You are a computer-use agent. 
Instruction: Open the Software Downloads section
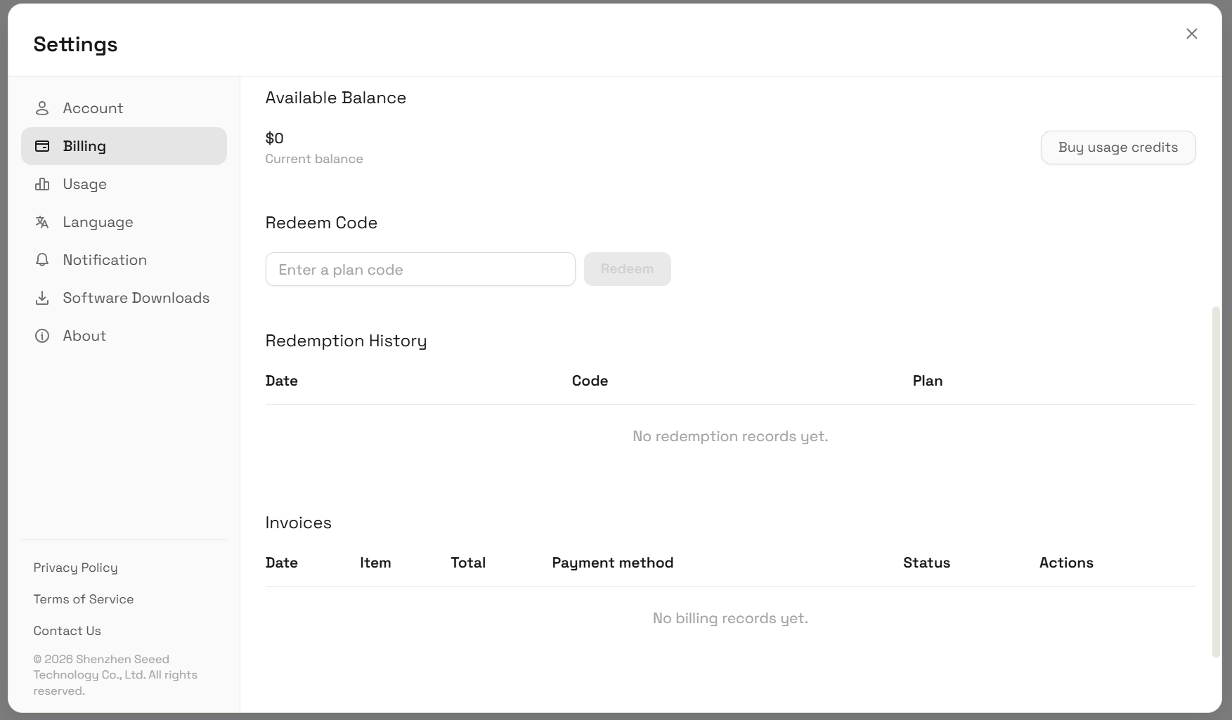click(124, 298)
